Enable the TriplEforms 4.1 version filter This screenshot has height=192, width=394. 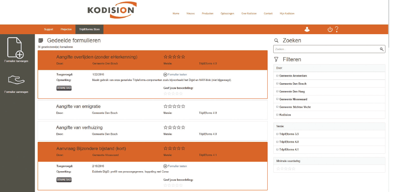277,149
